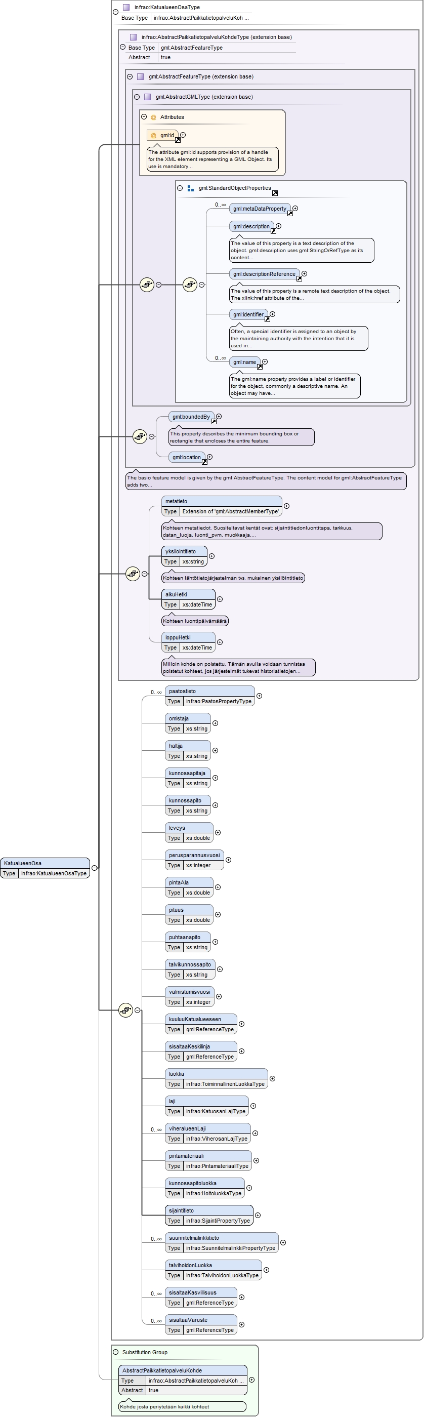424x1417 pixels.
Task: Expand the metatieto element plus button
Action: click(x=286, y=506)
